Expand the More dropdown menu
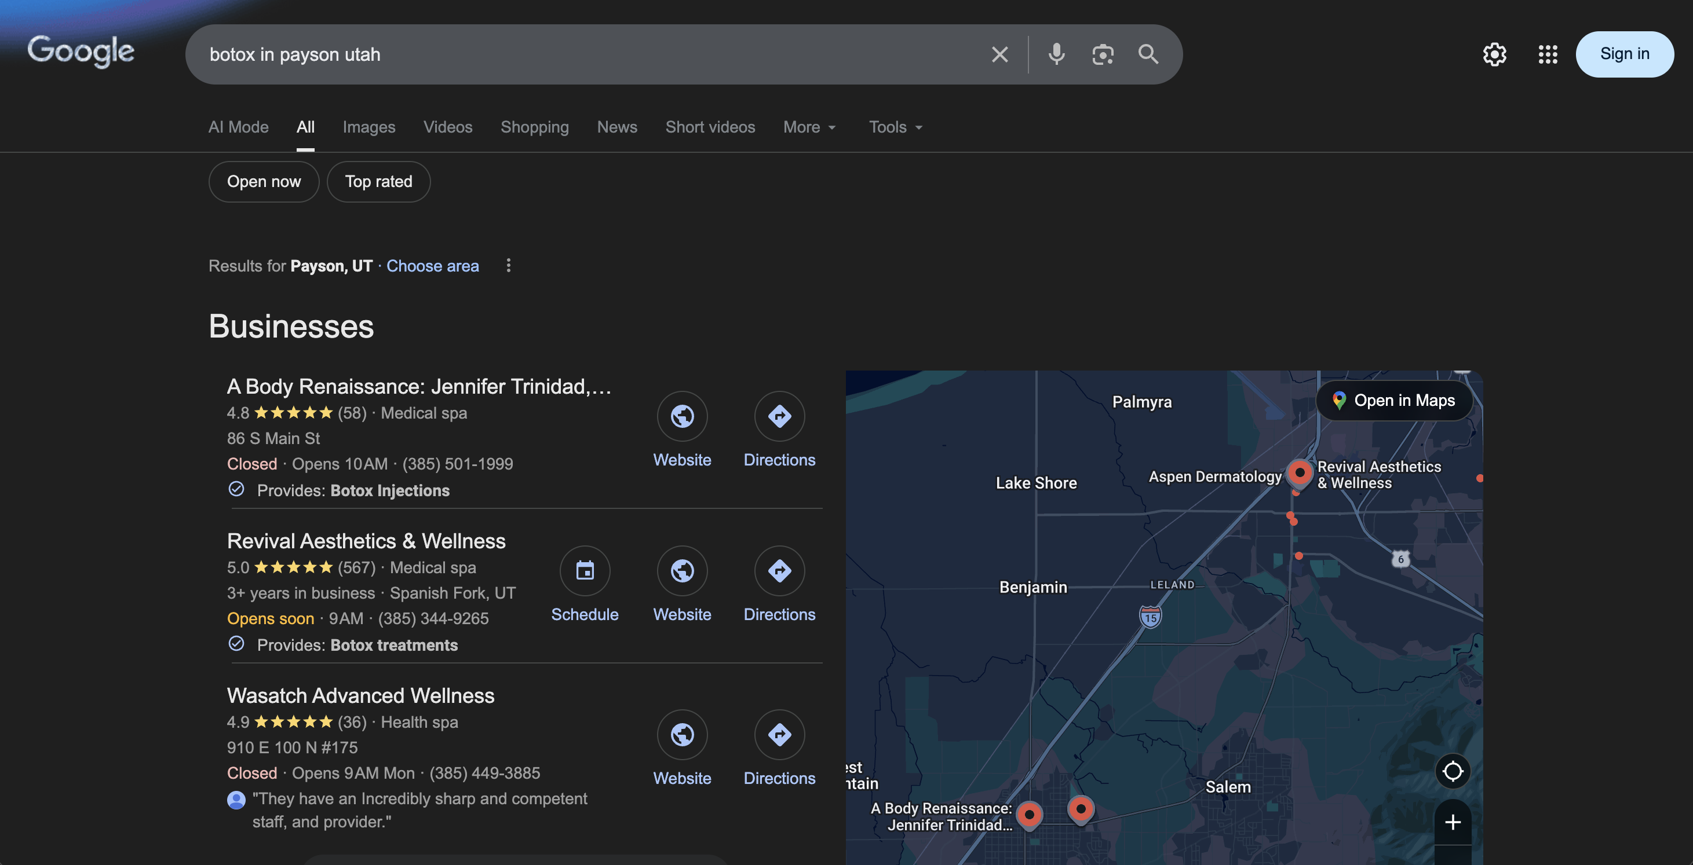This screenshot has width=1693, height=865. pyautogui.click(x=809, y=127)
